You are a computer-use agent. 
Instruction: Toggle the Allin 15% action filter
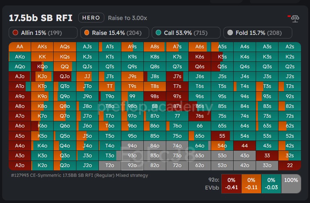[43, 33]
